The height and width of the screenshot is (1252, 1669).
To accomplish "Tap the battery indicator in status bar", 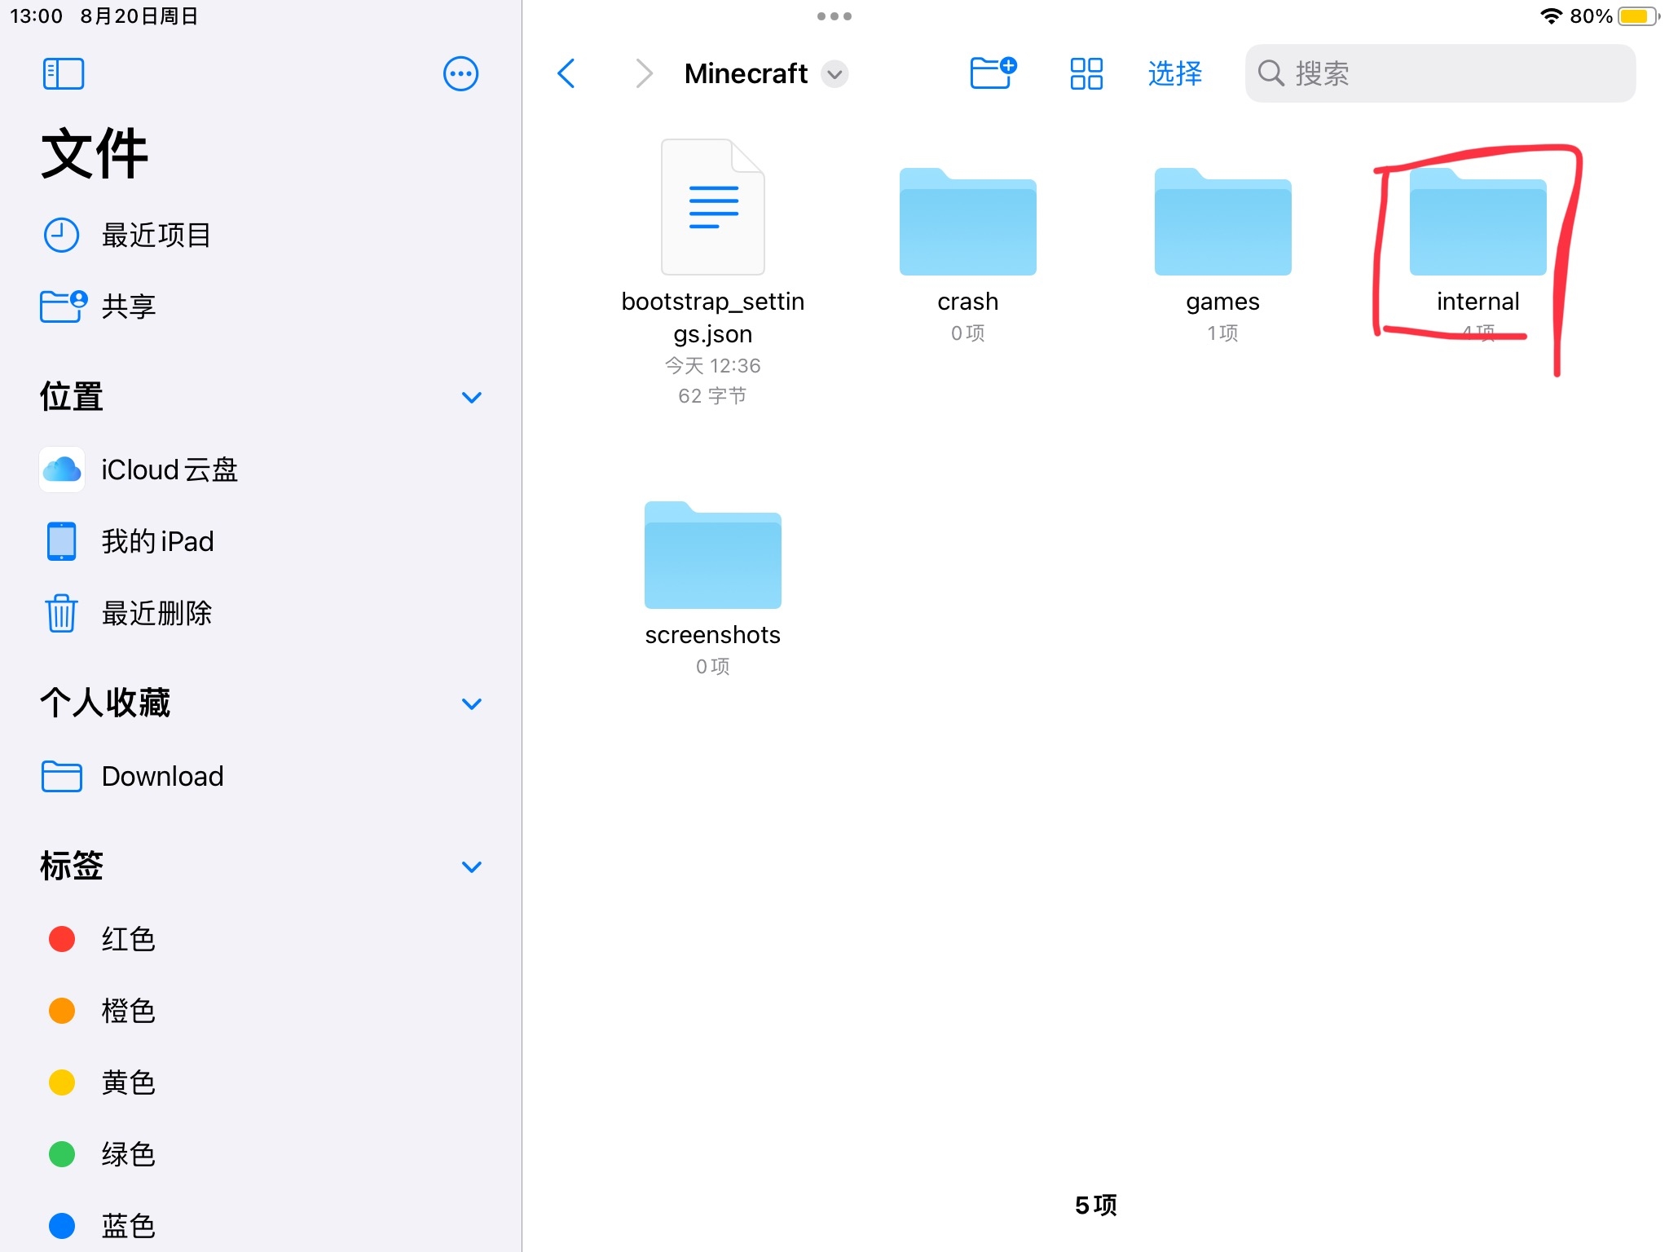I will pos(1639,16).
